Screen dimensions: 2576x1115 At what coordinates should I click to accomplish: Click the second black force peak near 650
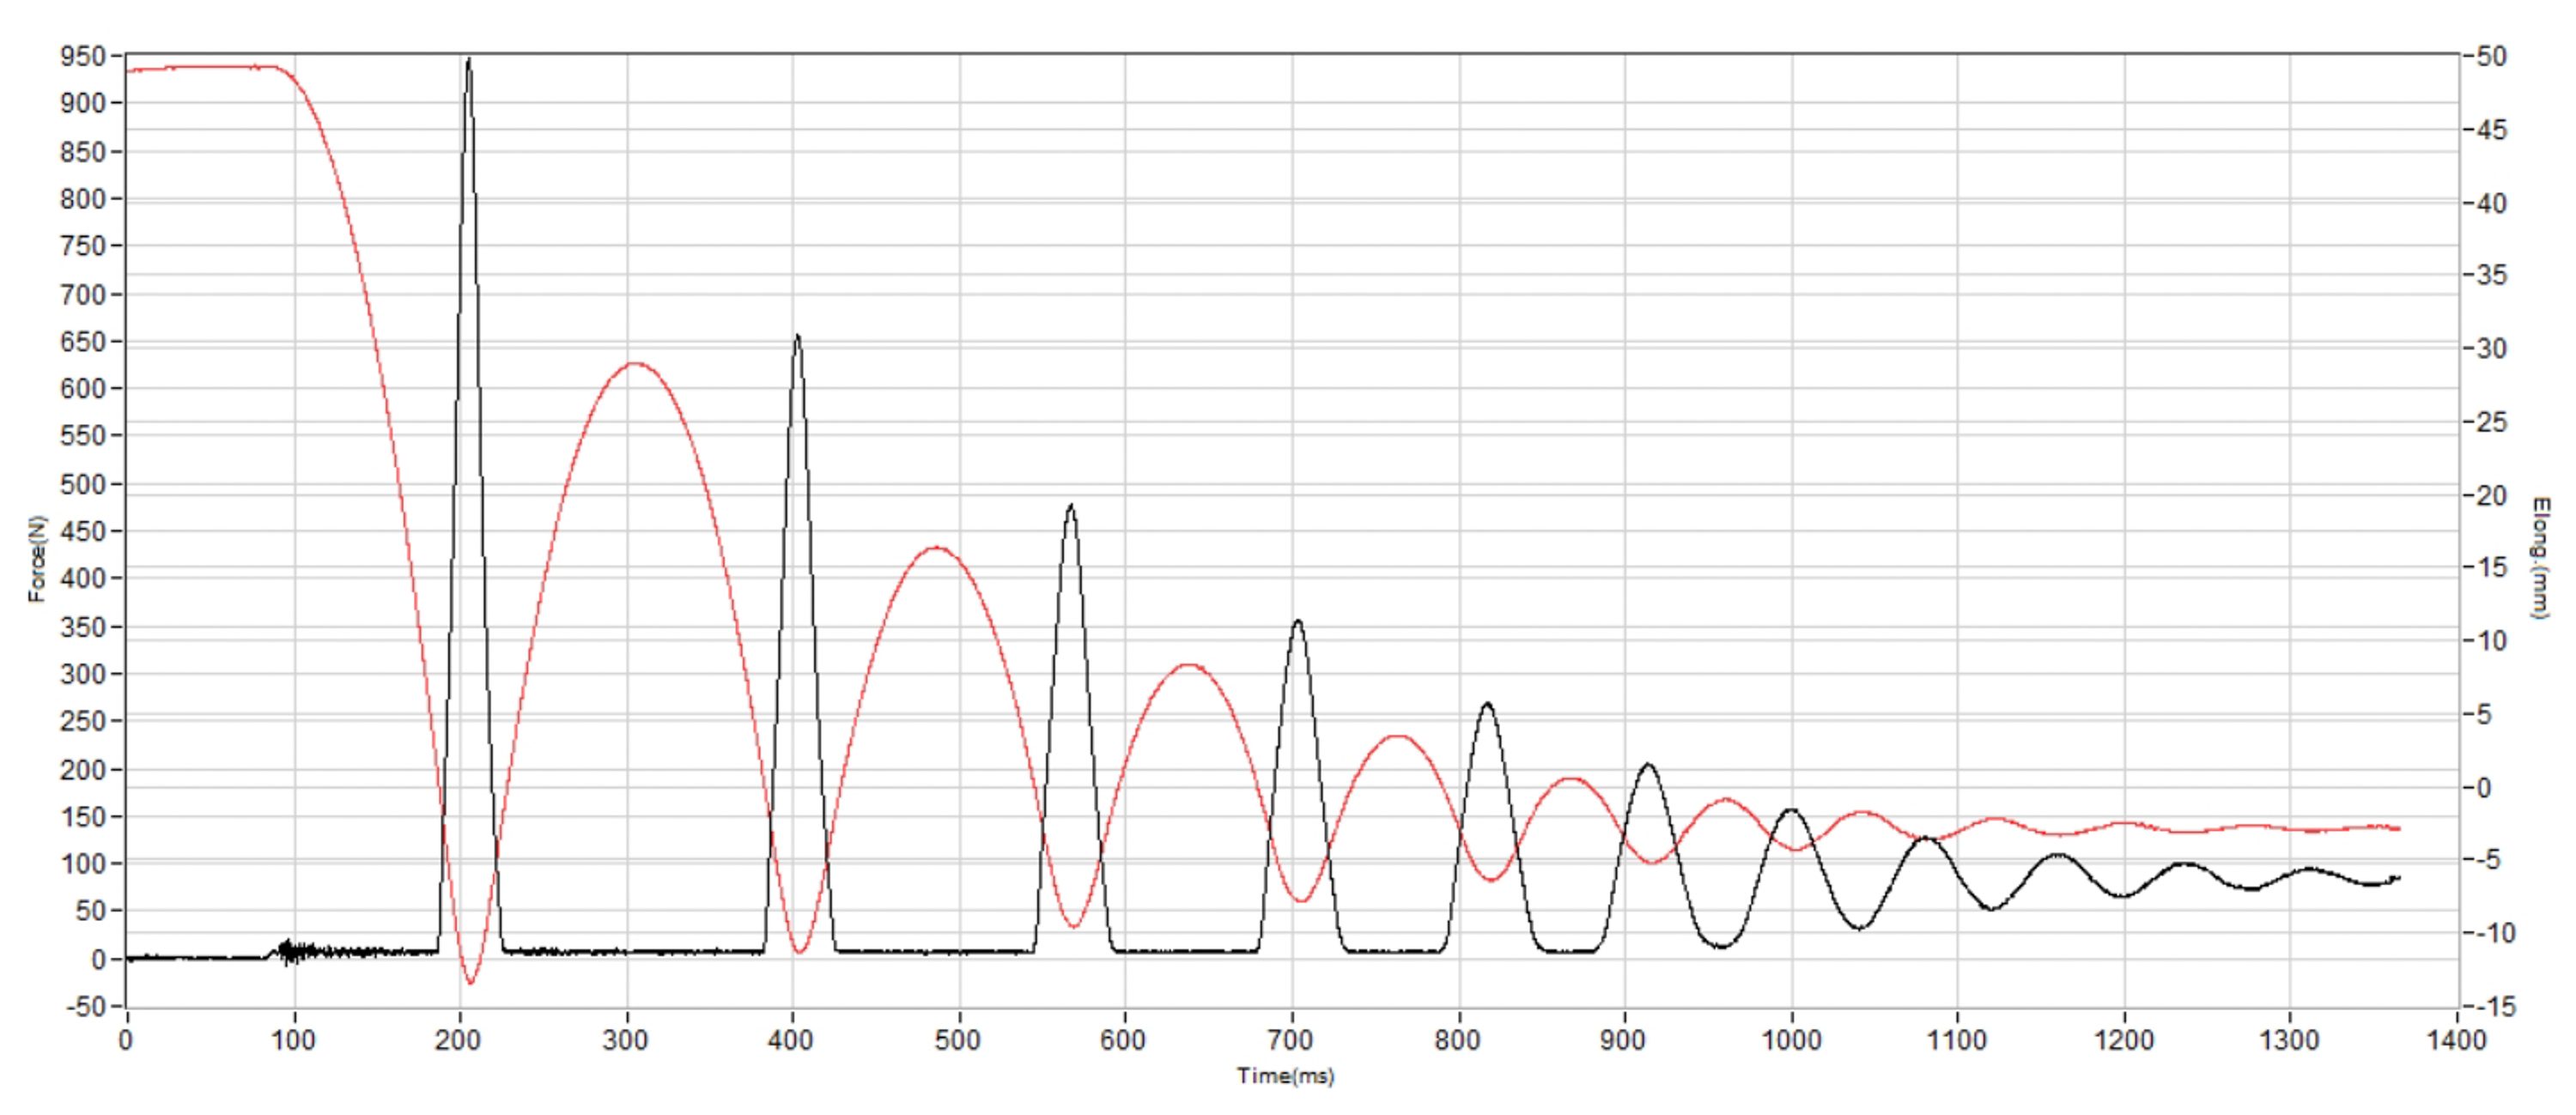point(797,337)
